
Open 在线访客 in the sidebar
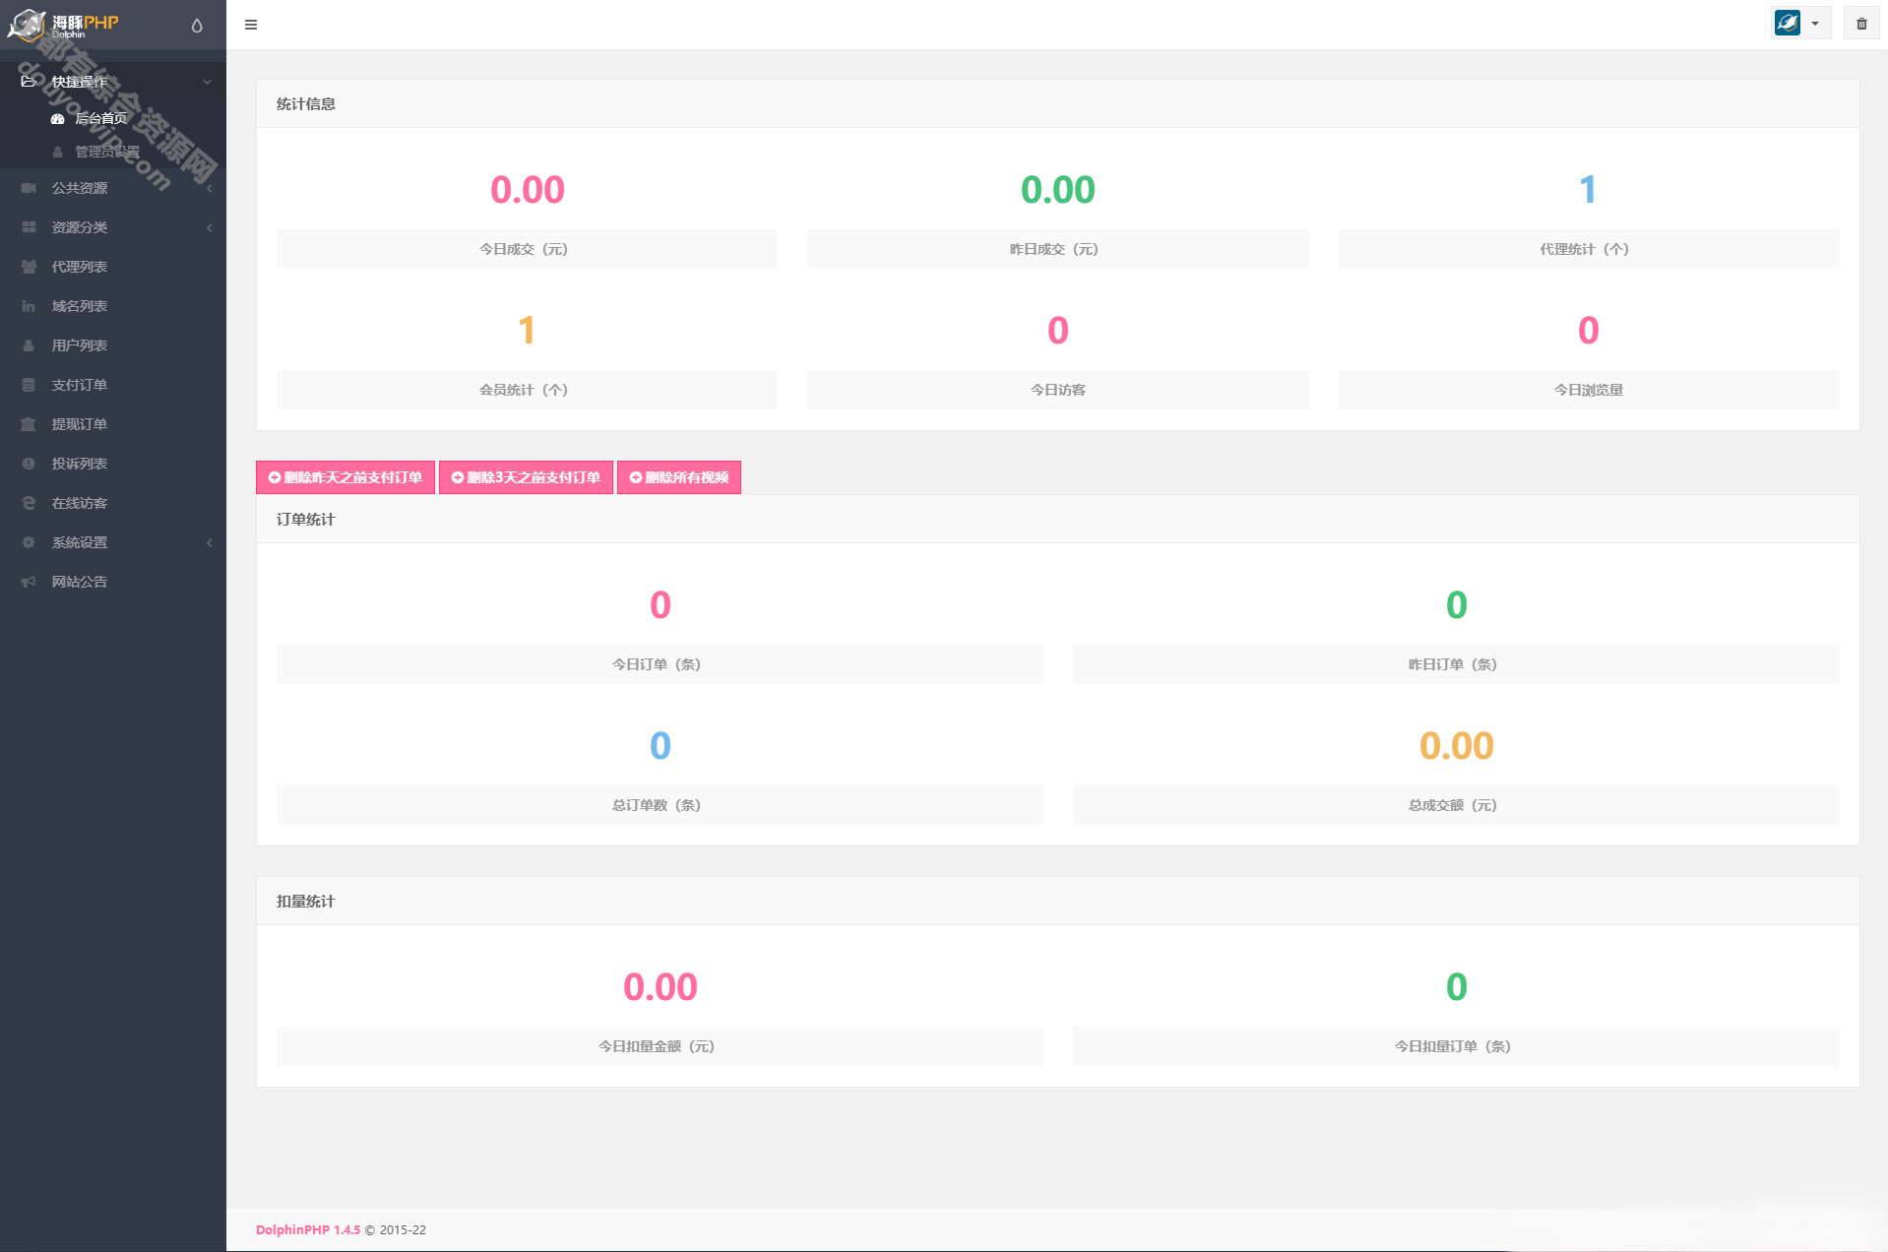point(80,503)
